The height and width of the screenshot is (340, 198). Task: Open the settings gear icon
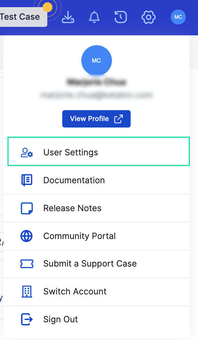148,17
